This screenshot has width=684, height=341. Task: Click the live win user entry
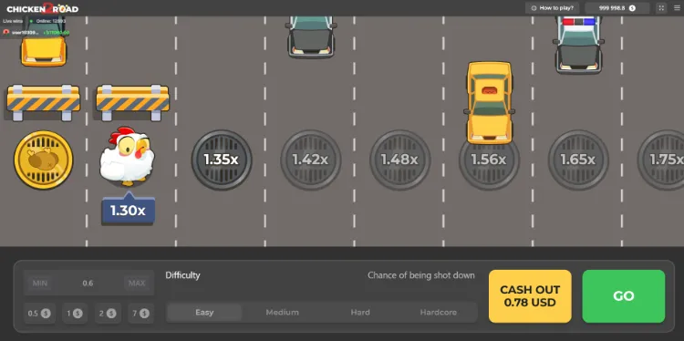pos(36,32)
